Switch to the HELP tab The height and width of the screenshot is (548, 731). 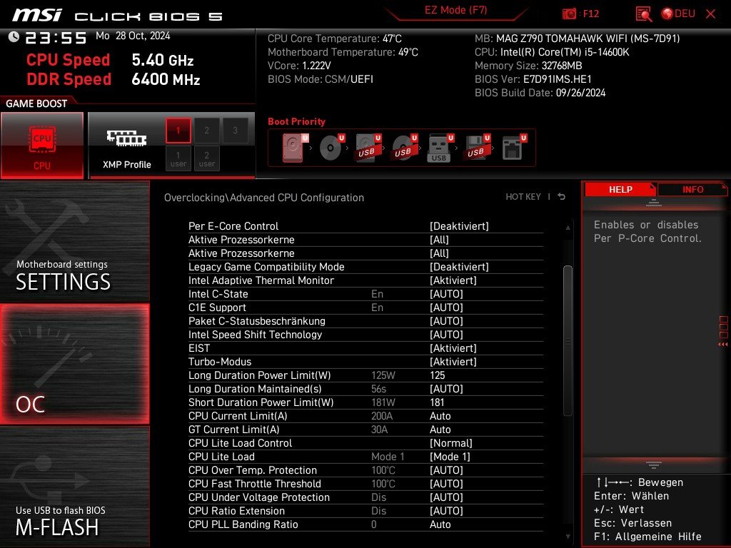pyautogui.click(x=620, y=190)
